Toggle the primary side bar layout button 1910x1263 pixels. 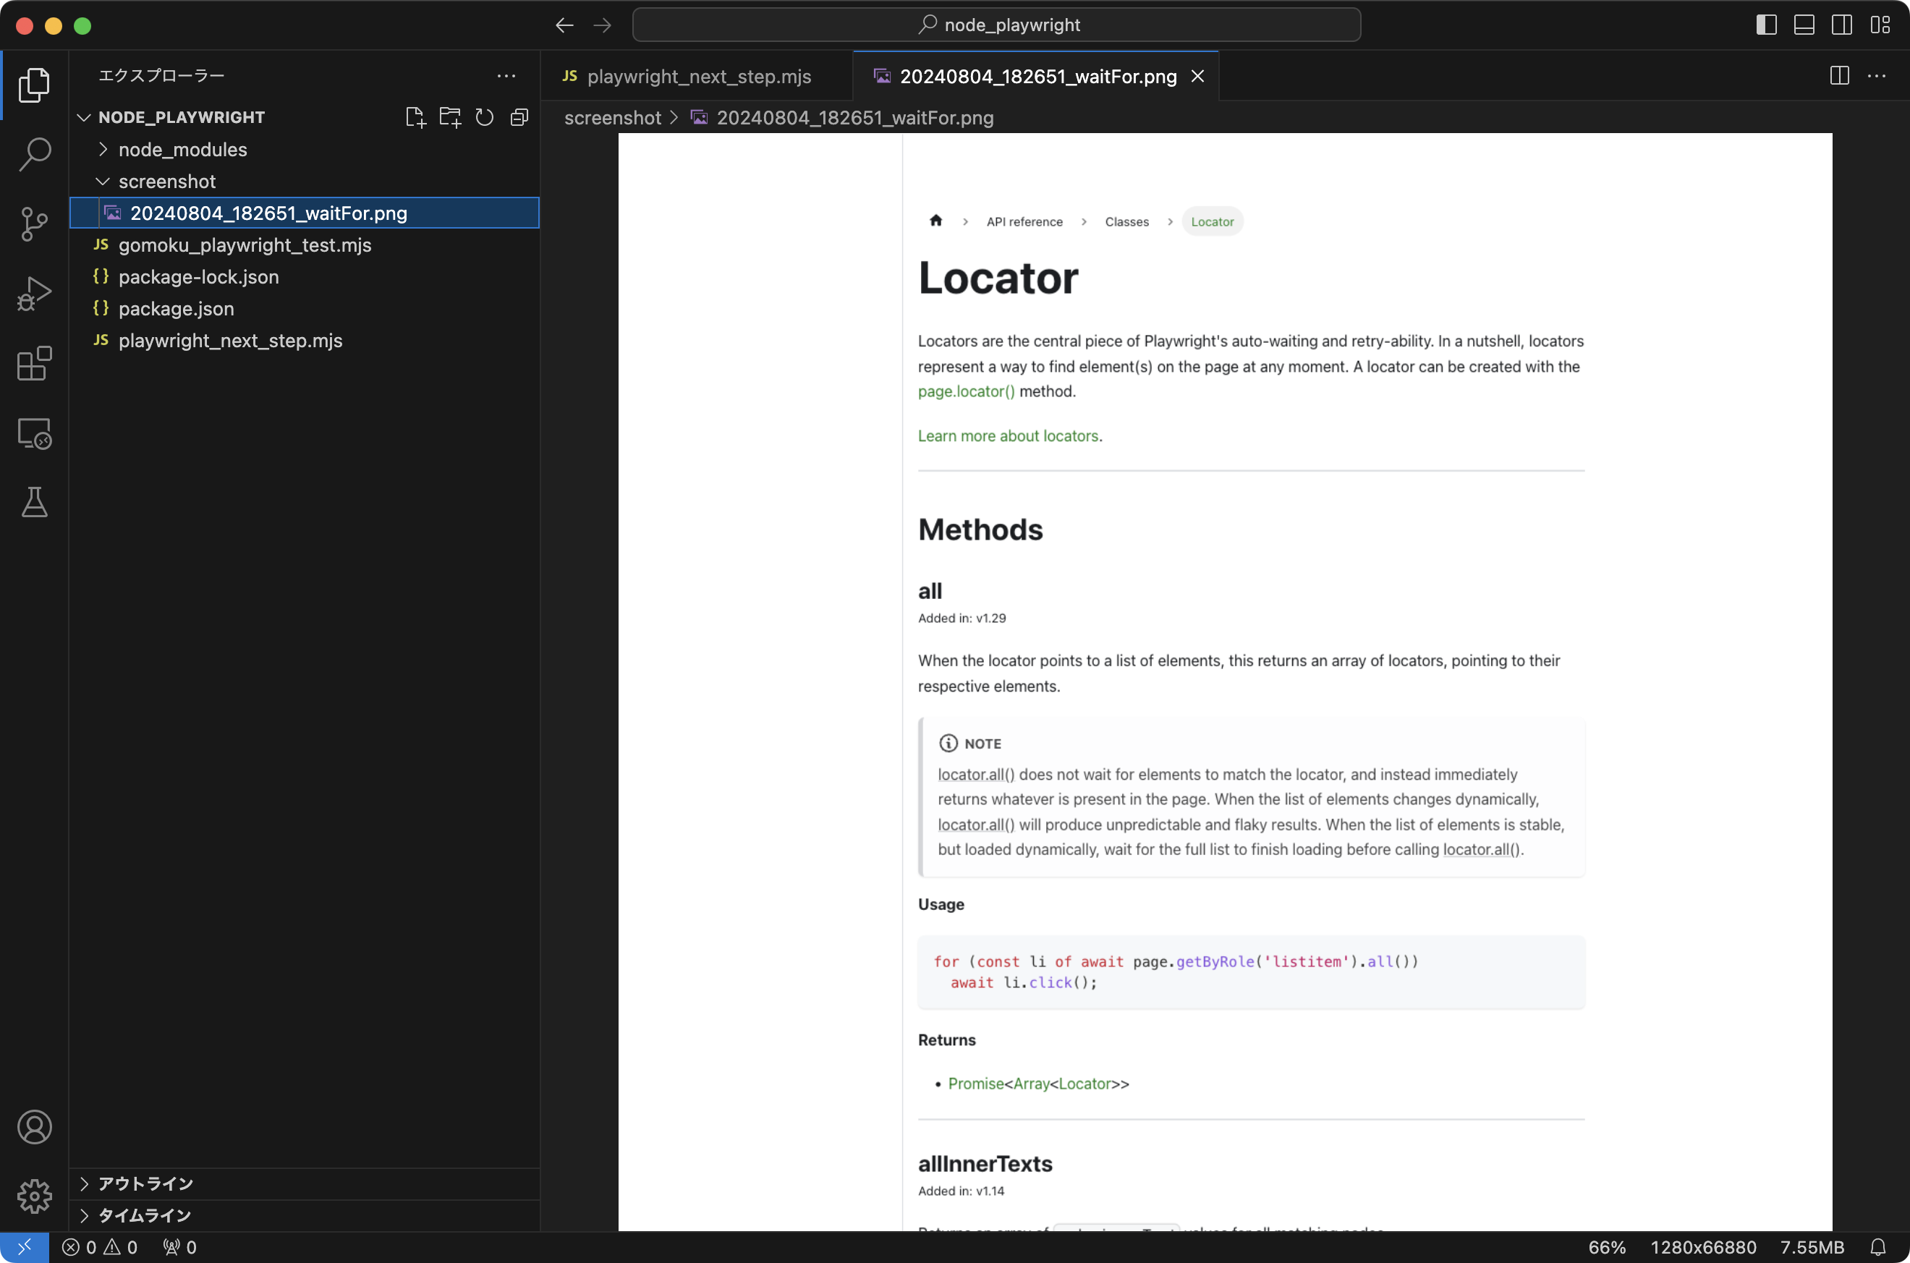coord(1766,25)
